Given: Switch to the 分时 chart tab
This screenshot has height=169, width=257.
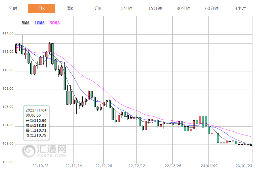Looking at the screenshot, I should (x=13, y=9).
